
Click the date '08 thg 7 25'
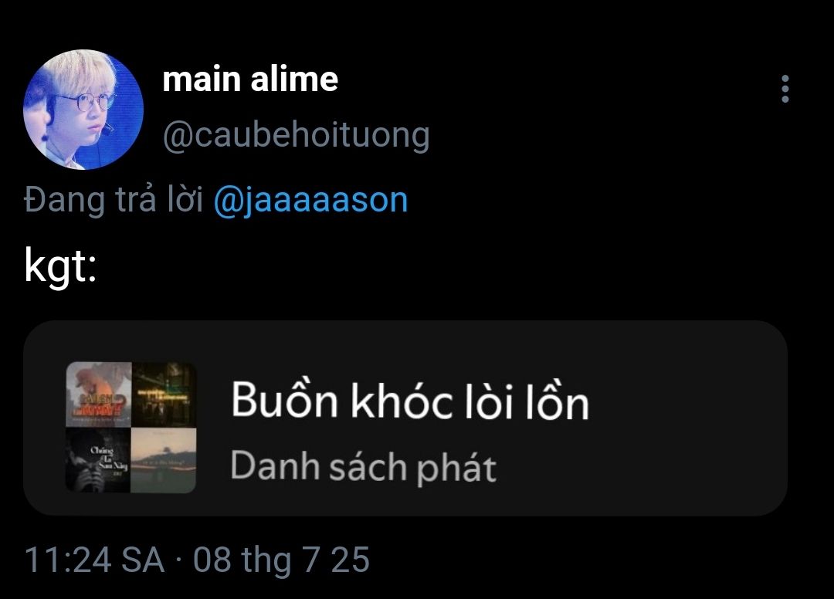pos(281,560)
